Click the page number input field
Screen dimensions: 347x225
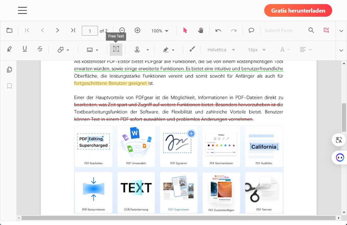tap(90, 31)
